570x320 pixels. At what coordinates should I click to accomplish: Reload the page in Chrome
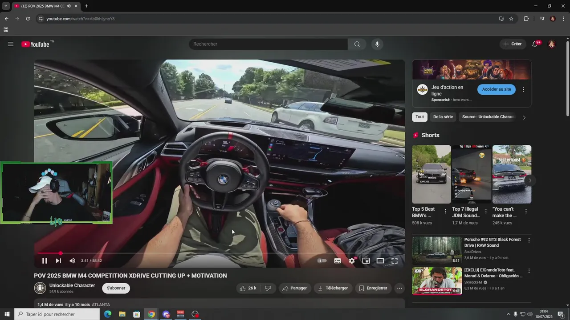[28, 19]
